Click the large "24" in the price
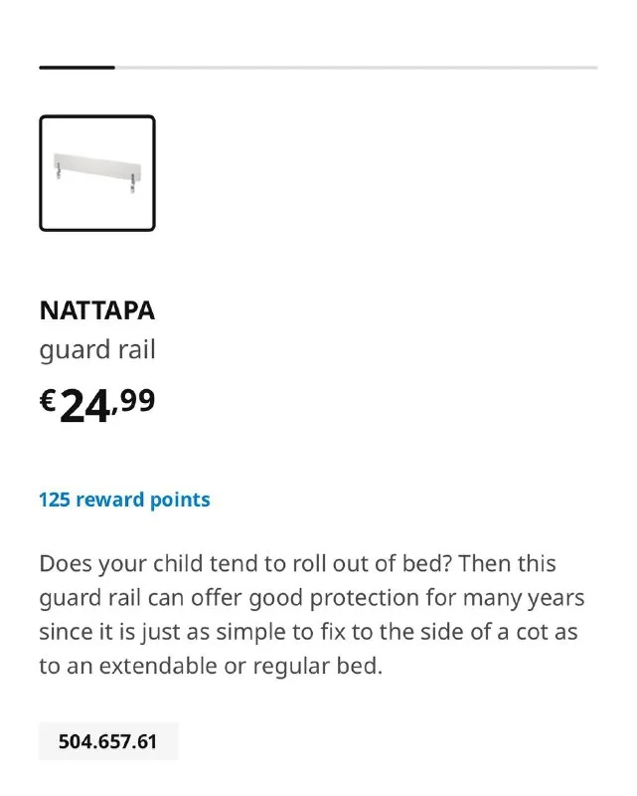This screenshot has width=637, height=796. [x=87, y=405]
